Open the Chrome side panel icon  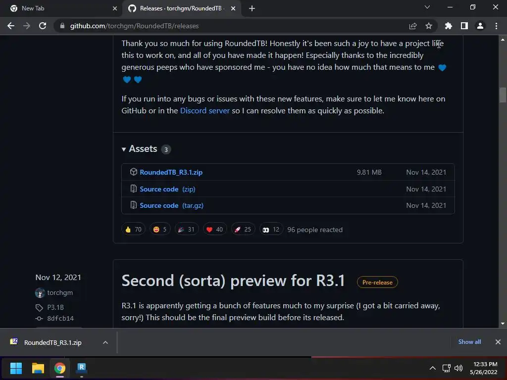tap(464, 26)
